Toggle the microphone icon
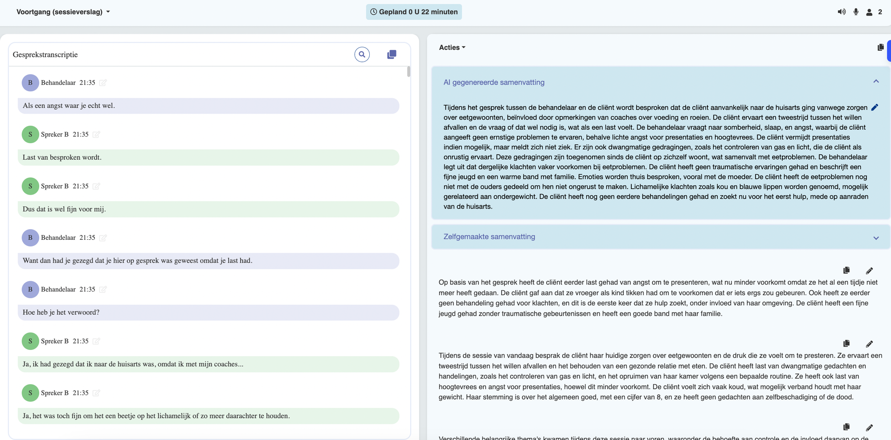Image resolution: width=891 pixels, height=440 pixels. click(856, 12)
